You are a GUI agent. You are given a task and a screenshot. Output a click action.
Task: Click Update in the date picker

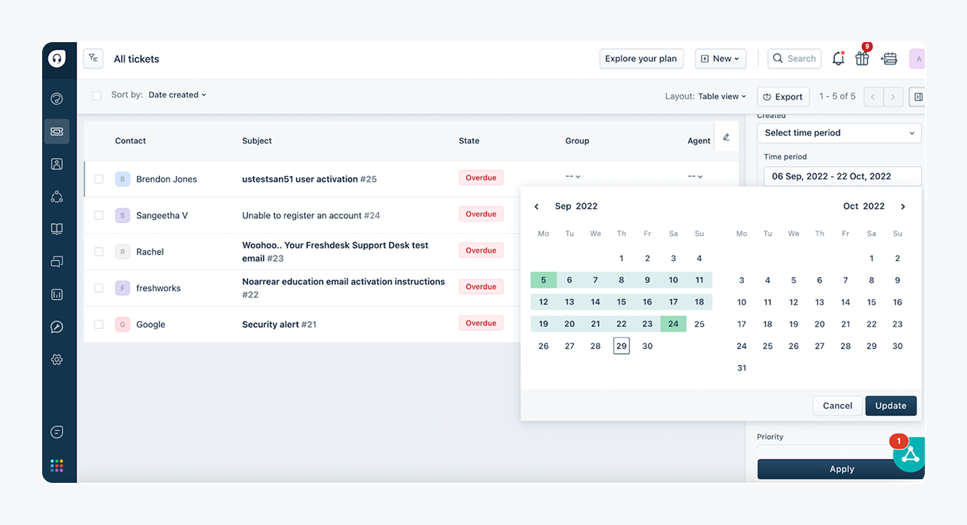pyautogui.click(x=890, y=405)
